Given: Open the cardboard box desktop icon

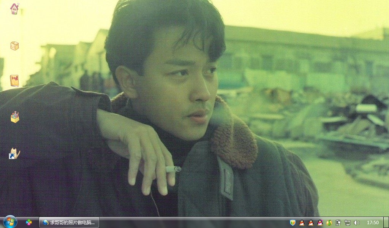Looking at the screenshot, I should (14, 46).
